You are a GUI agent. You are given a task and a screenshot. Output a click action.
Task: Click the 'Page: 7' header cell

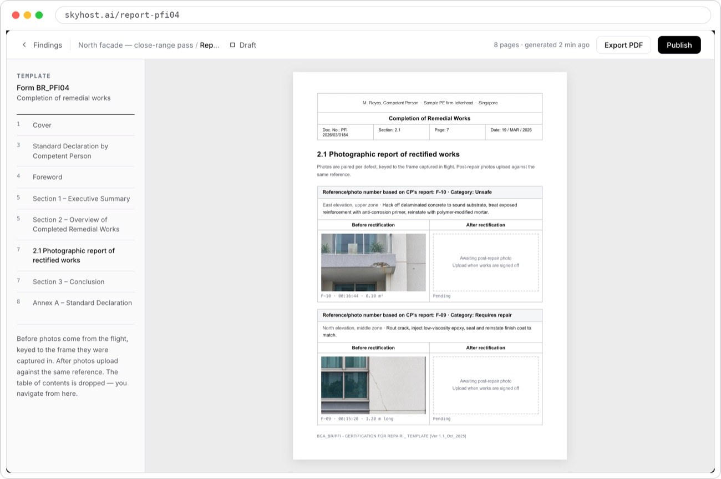[458, 132]
